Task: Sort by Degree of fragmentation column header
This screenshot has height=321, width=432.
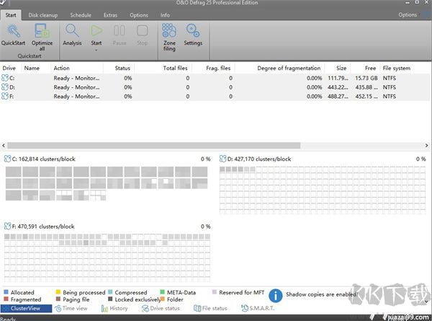Action: [x=278, y=69]
